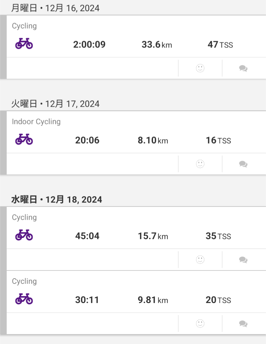Open comments for 9.81 km ride
The width and height of the screenshot is (266, 344).
tap(243, 323)
